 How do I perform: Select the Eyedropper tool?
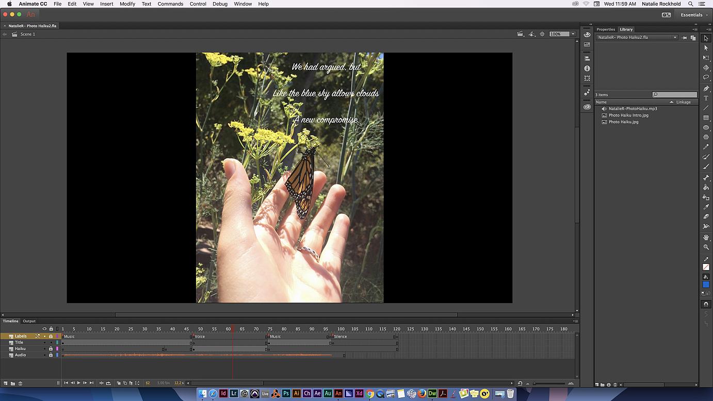tap(706, 207)
